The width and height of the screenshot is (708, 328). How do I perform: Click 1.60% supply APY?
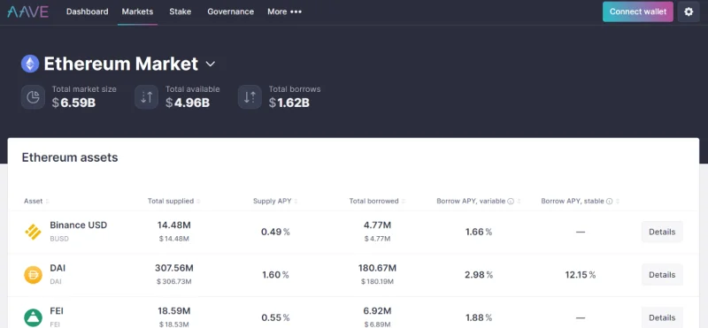(275, 275)
